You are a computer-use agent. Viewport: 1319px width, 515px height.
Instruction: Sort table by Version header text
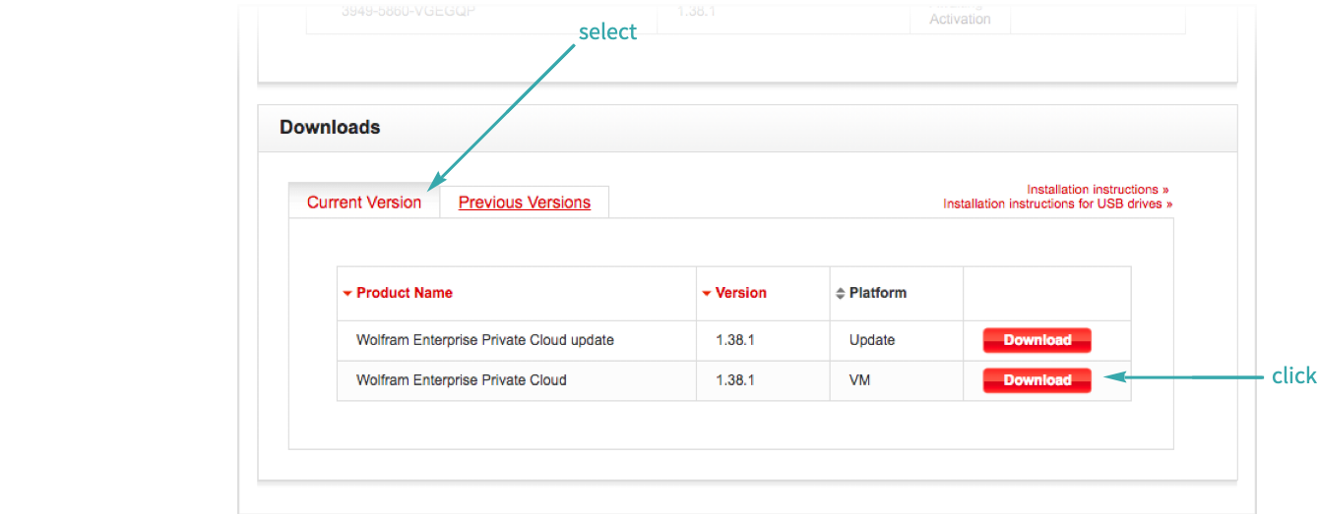[x=740, y=293]
